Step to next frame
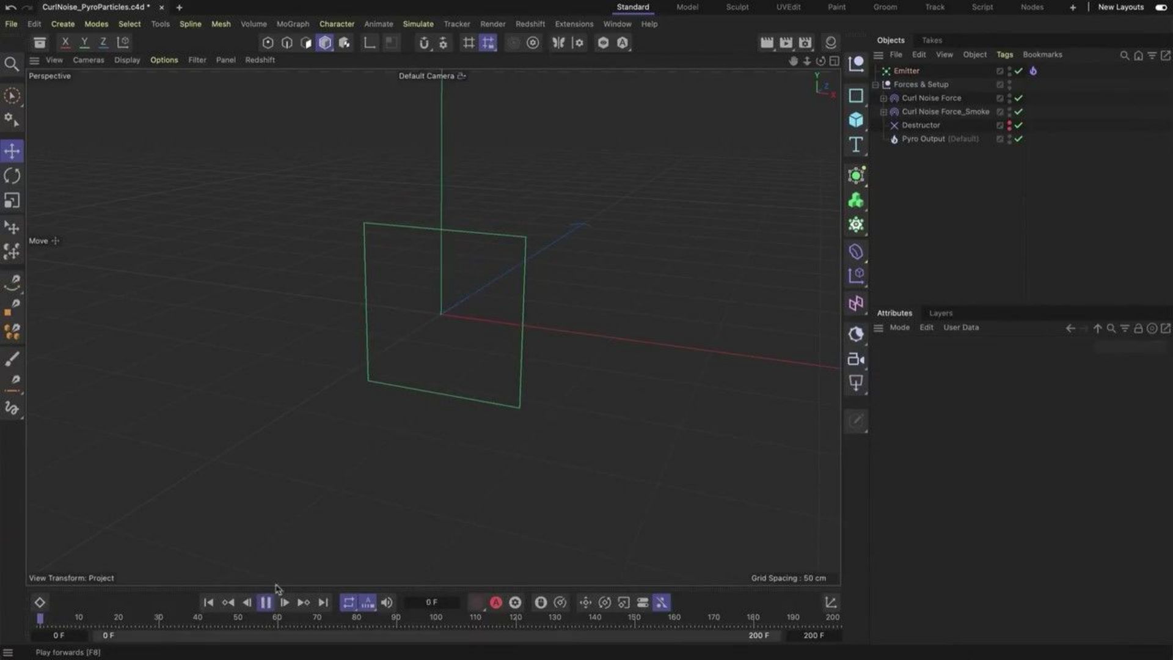Image resolution: width=1173 pixels, height=660 pixels. pyautogui.click(x=285, y=603)
